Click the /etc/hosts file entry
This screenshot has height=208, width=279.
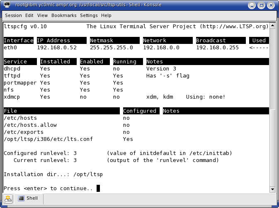(20, 118)
